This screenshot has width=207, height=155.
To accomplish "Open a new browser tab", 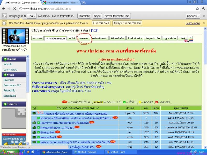I will tap(83, 3).
